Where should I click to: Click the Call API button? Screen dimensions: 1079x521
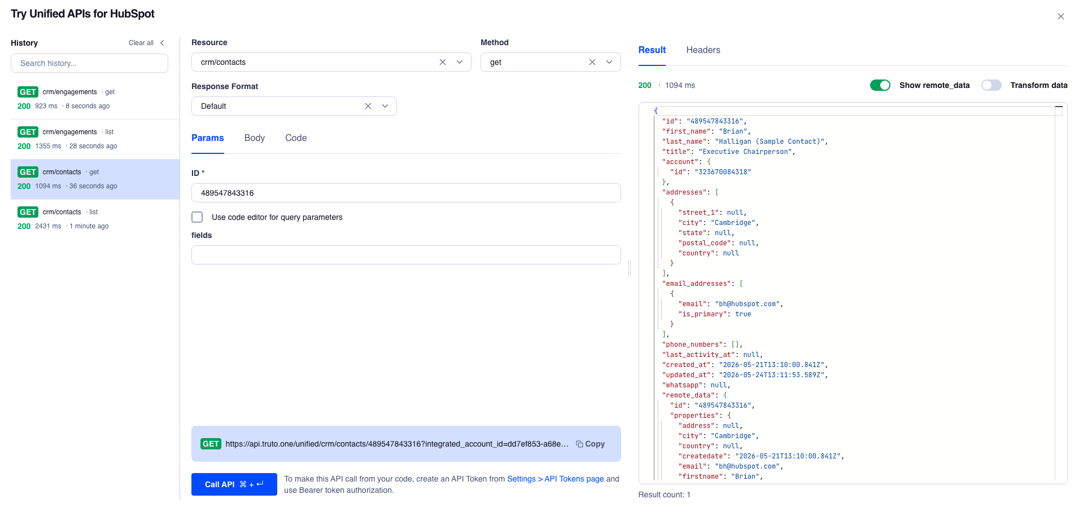234,484
